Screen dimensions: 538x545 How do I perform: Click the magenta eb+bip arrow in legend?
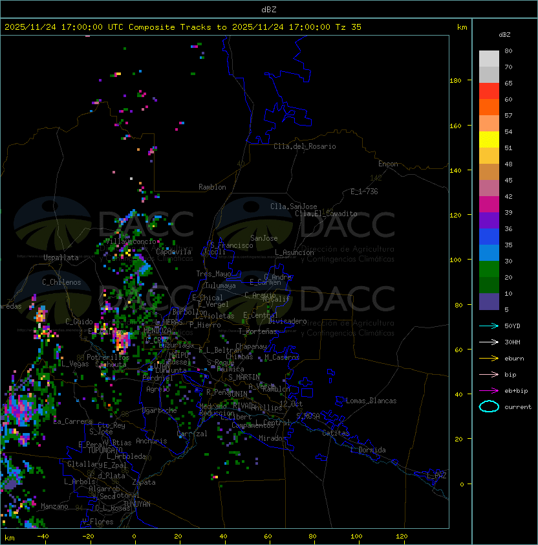pos(489,391)
